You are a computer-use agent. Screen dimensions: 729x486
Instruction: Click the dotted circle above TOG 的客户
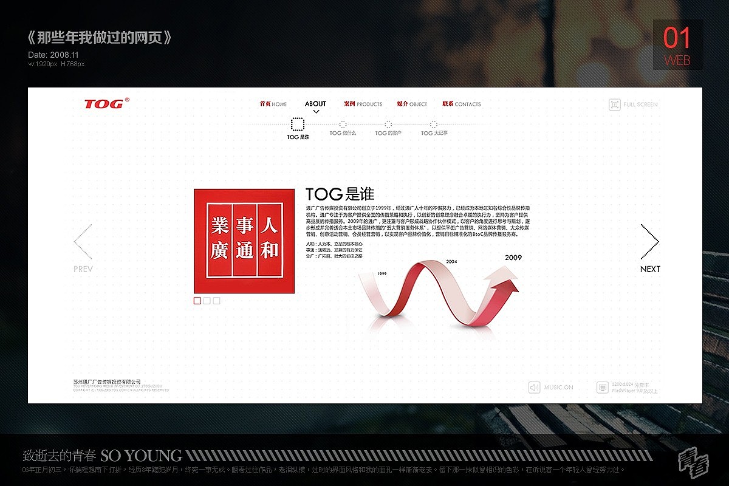[388, 124]
